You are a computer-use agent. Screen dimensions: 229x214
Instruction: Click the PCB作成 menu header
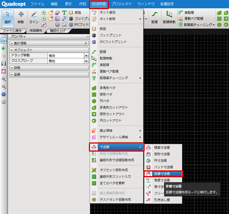click(x=99, y=4)
